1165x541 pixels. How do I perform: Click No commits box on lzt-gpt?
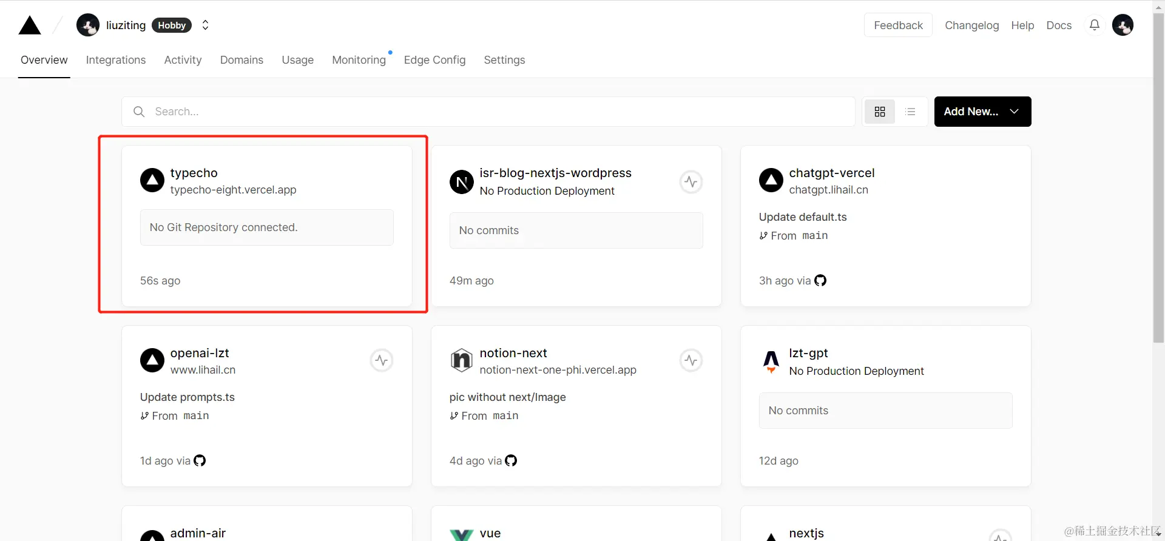pyautogui.click(x=885, y=411)
